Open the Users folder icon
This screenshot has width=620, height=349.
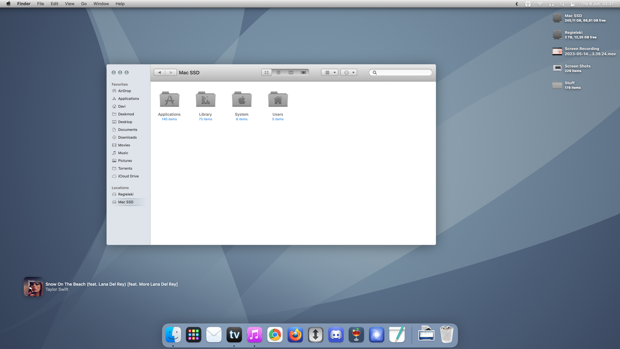tap(278, 99)
